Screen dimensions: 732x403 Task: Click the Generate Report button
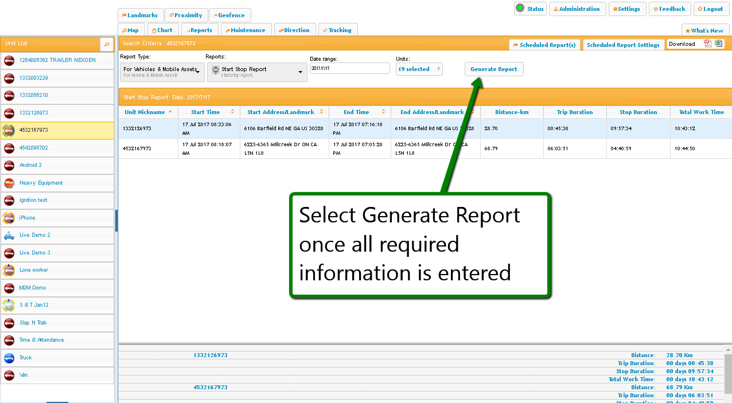493,69
